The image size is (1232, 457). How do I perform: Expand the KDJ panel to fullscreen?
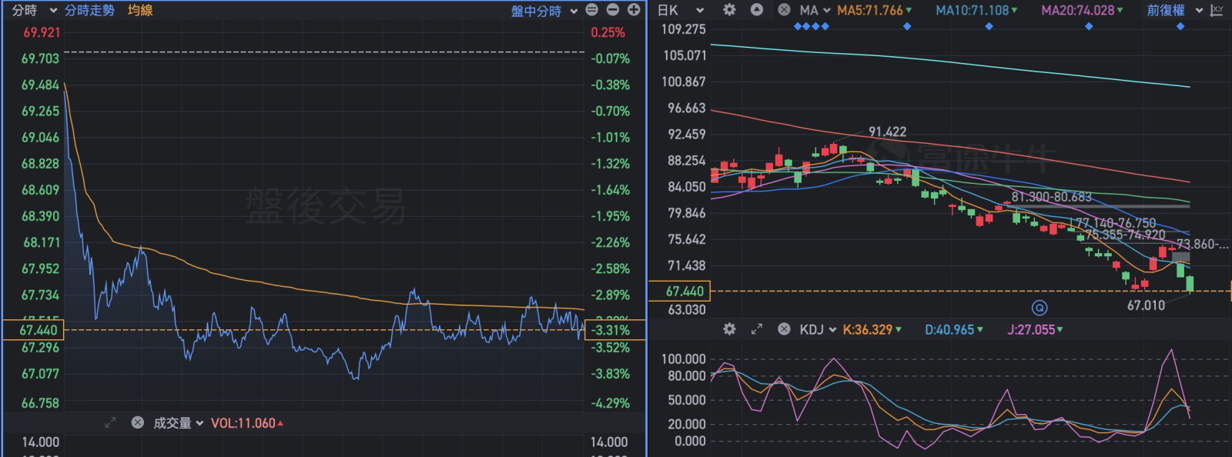[x=757, y=329]
